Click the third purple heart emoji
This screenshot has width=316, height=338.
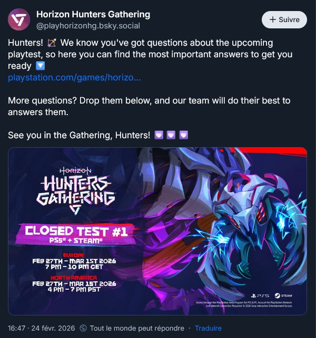(x=184, y=135)
